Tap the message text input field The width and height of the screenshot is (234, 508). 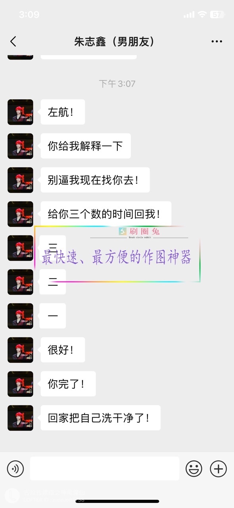(105, 469)
